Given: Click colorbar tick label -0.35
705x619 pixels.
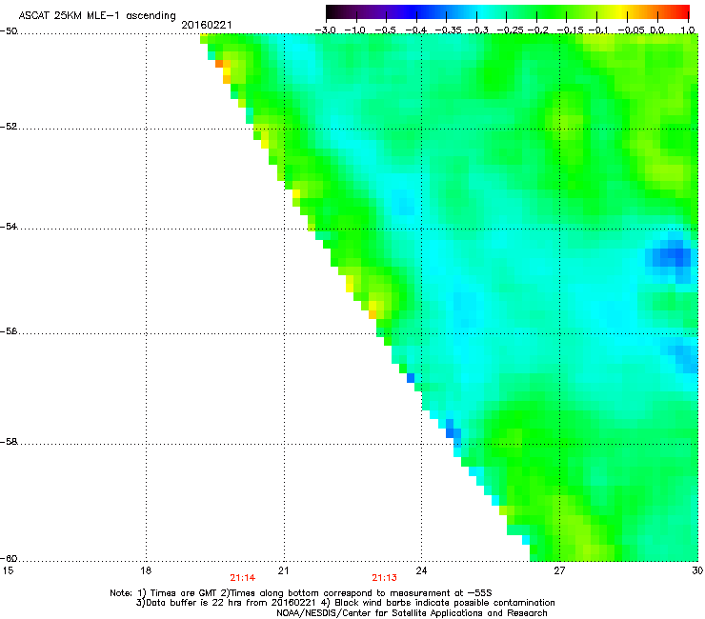Looking at the screenshot, I should 447,30.
